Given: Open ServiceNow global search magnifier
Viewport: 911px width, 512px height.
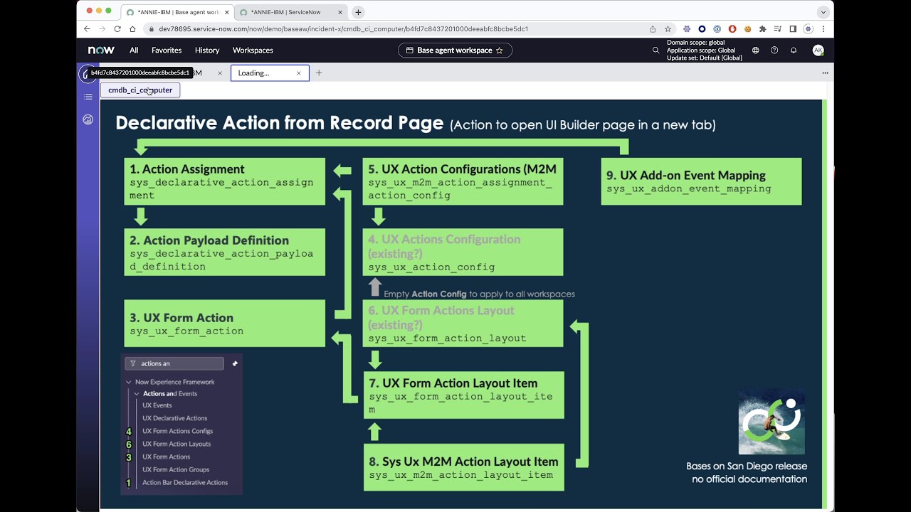Looking at the screenshot, I should click(x=656, y=50).
